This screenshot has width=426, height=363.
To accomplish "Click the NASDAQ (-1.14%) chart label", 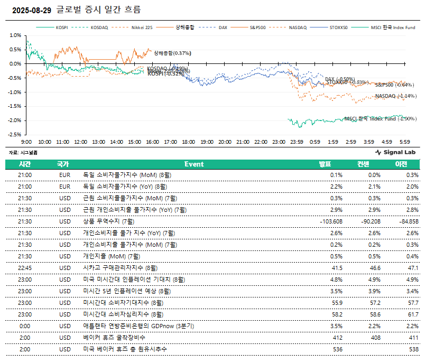I will 396,96.
